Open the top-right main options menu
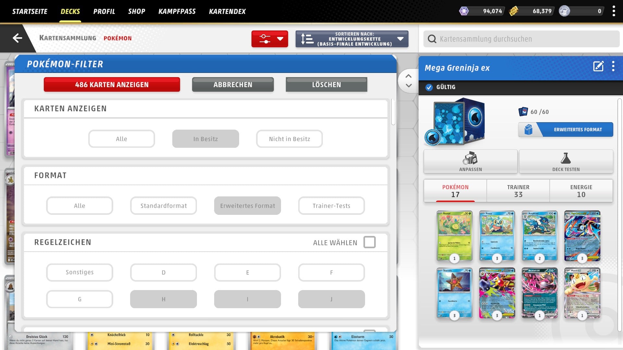623x350 pixels. (x=614, y=11)
